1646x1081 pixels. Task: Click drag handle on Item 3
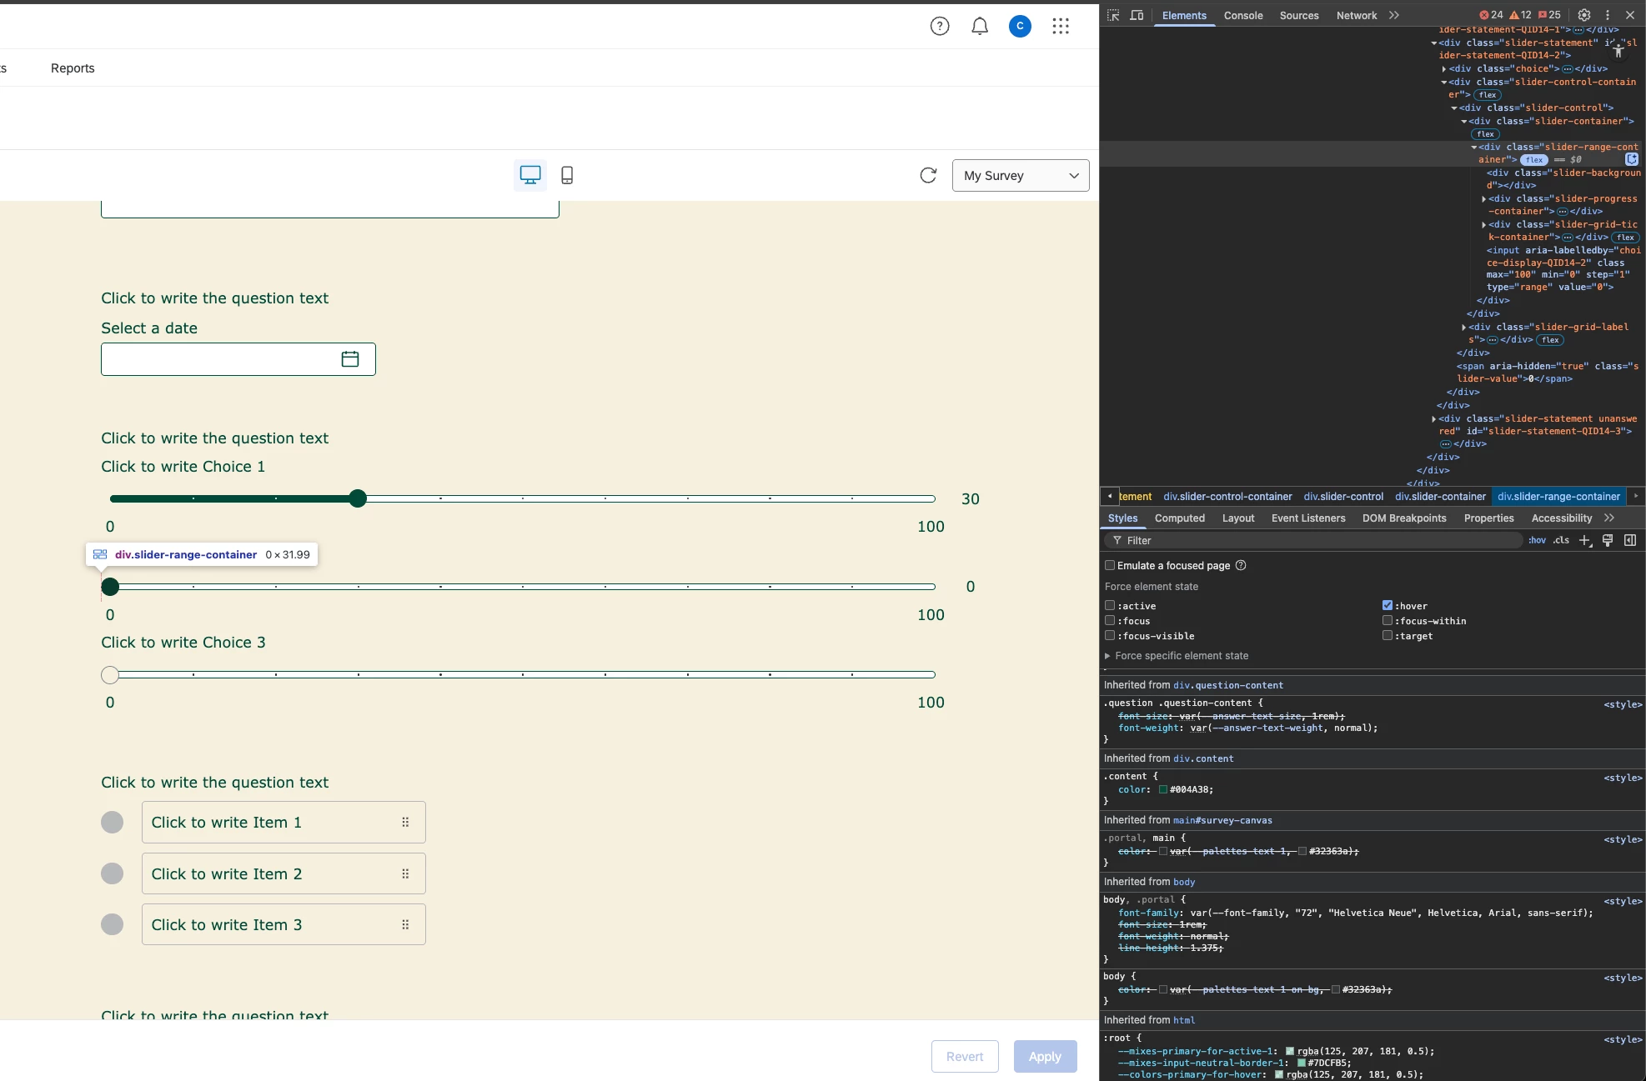coord(405,924)
